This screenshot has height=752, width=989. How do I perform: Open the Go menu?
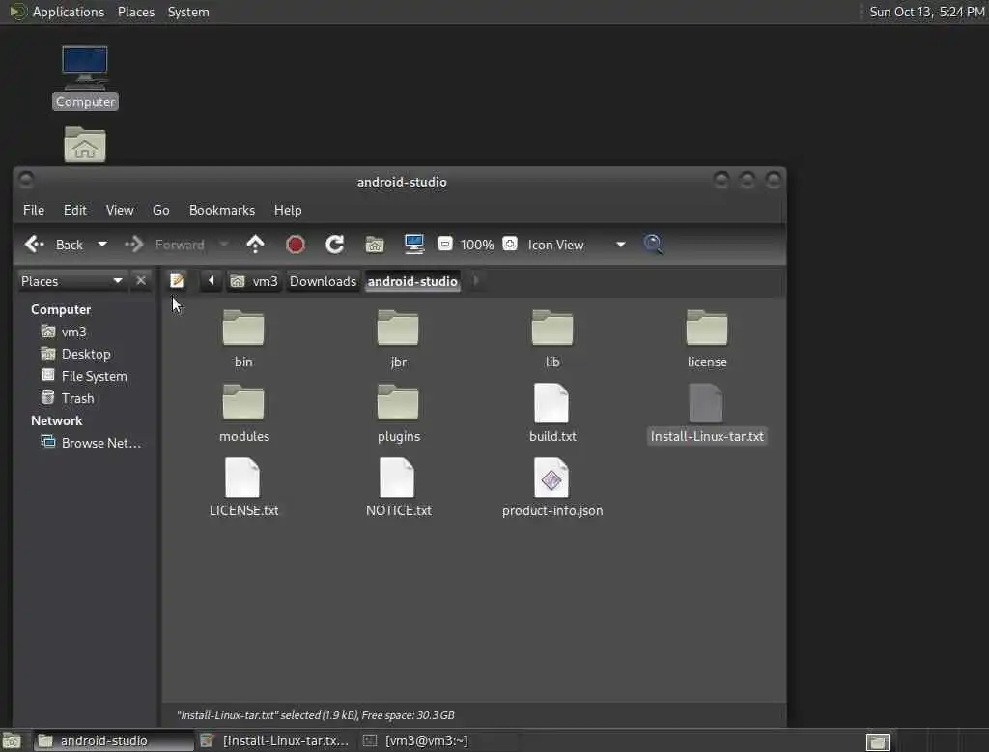(x=161, y=211)
